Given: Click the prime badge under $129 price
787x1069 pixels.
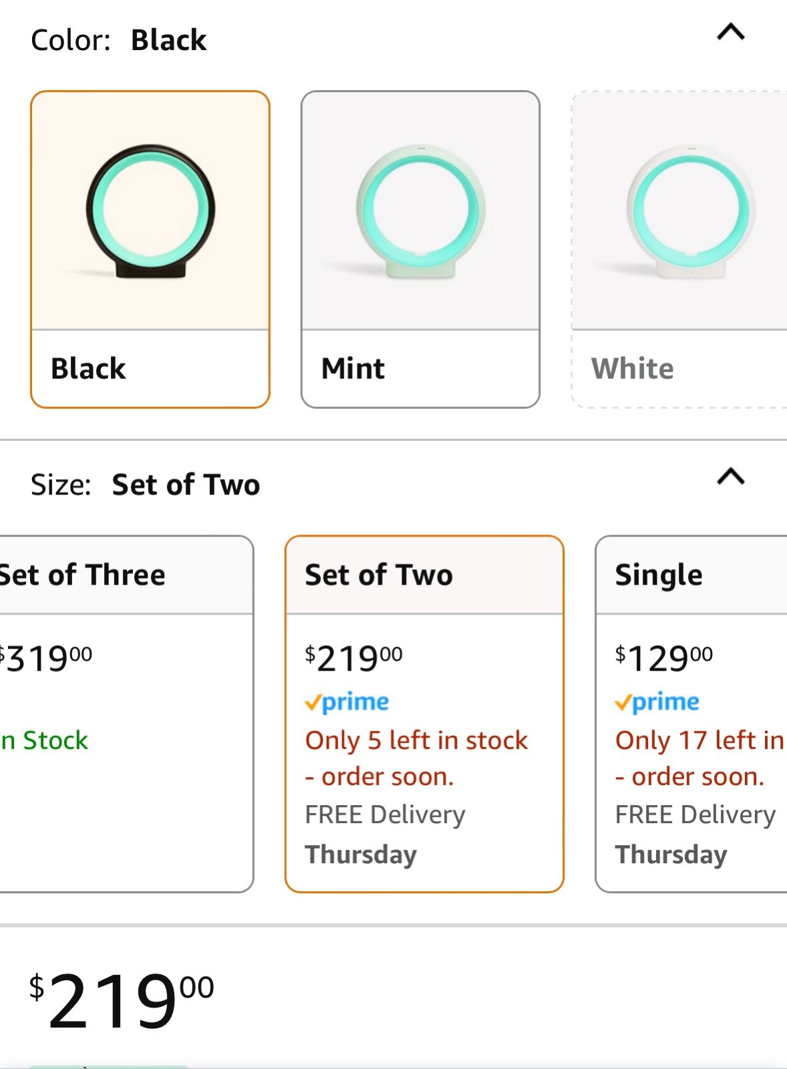Looking at the screenshot, I should coord(657,702).
